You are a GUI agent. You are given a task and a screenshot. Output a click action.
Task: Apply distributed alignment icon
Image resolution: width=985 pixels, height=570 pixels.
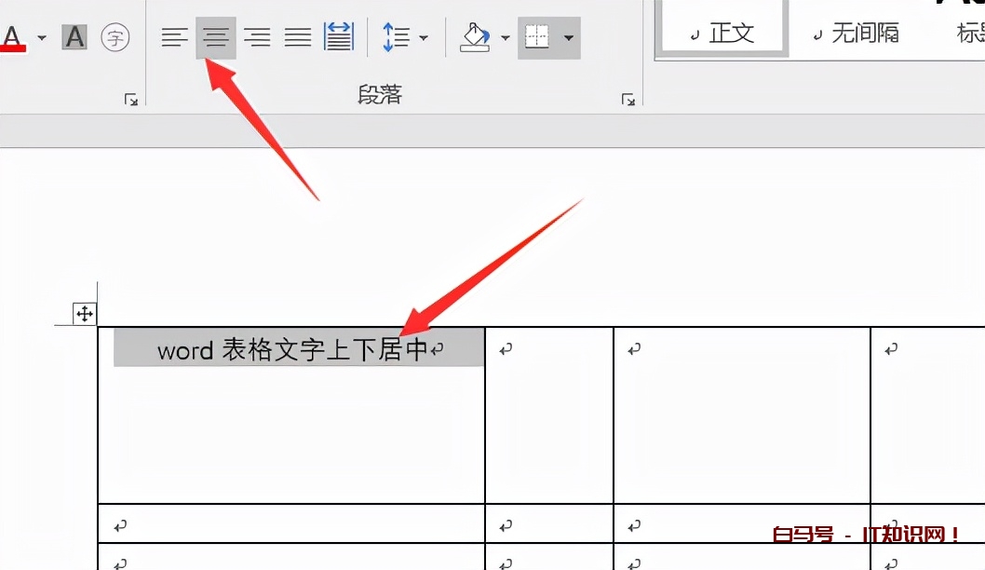[339, 38]
